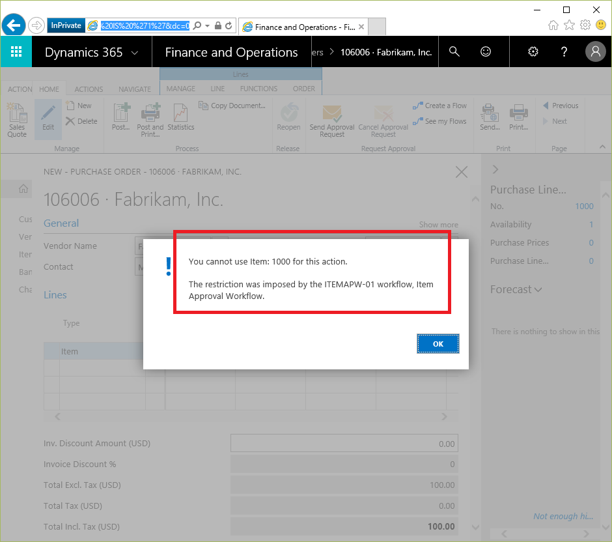This screenshot has height=542, width=612.
Task: Open browser tools gear icon
Action: click(x=585, y=25)
